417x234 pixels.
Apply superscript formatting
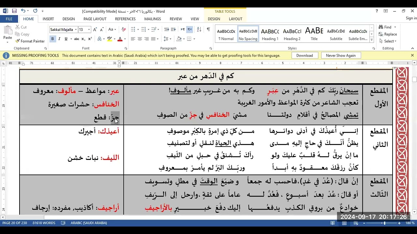click(90, 39)
